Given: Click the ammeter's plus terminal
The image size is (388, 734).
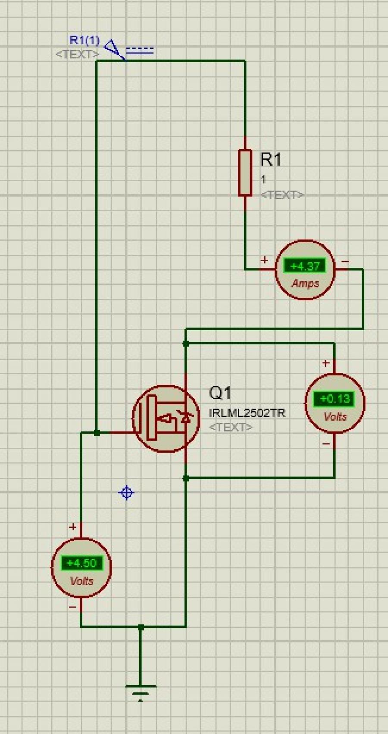Looking at the screenshot, I should tap(264, 260).
